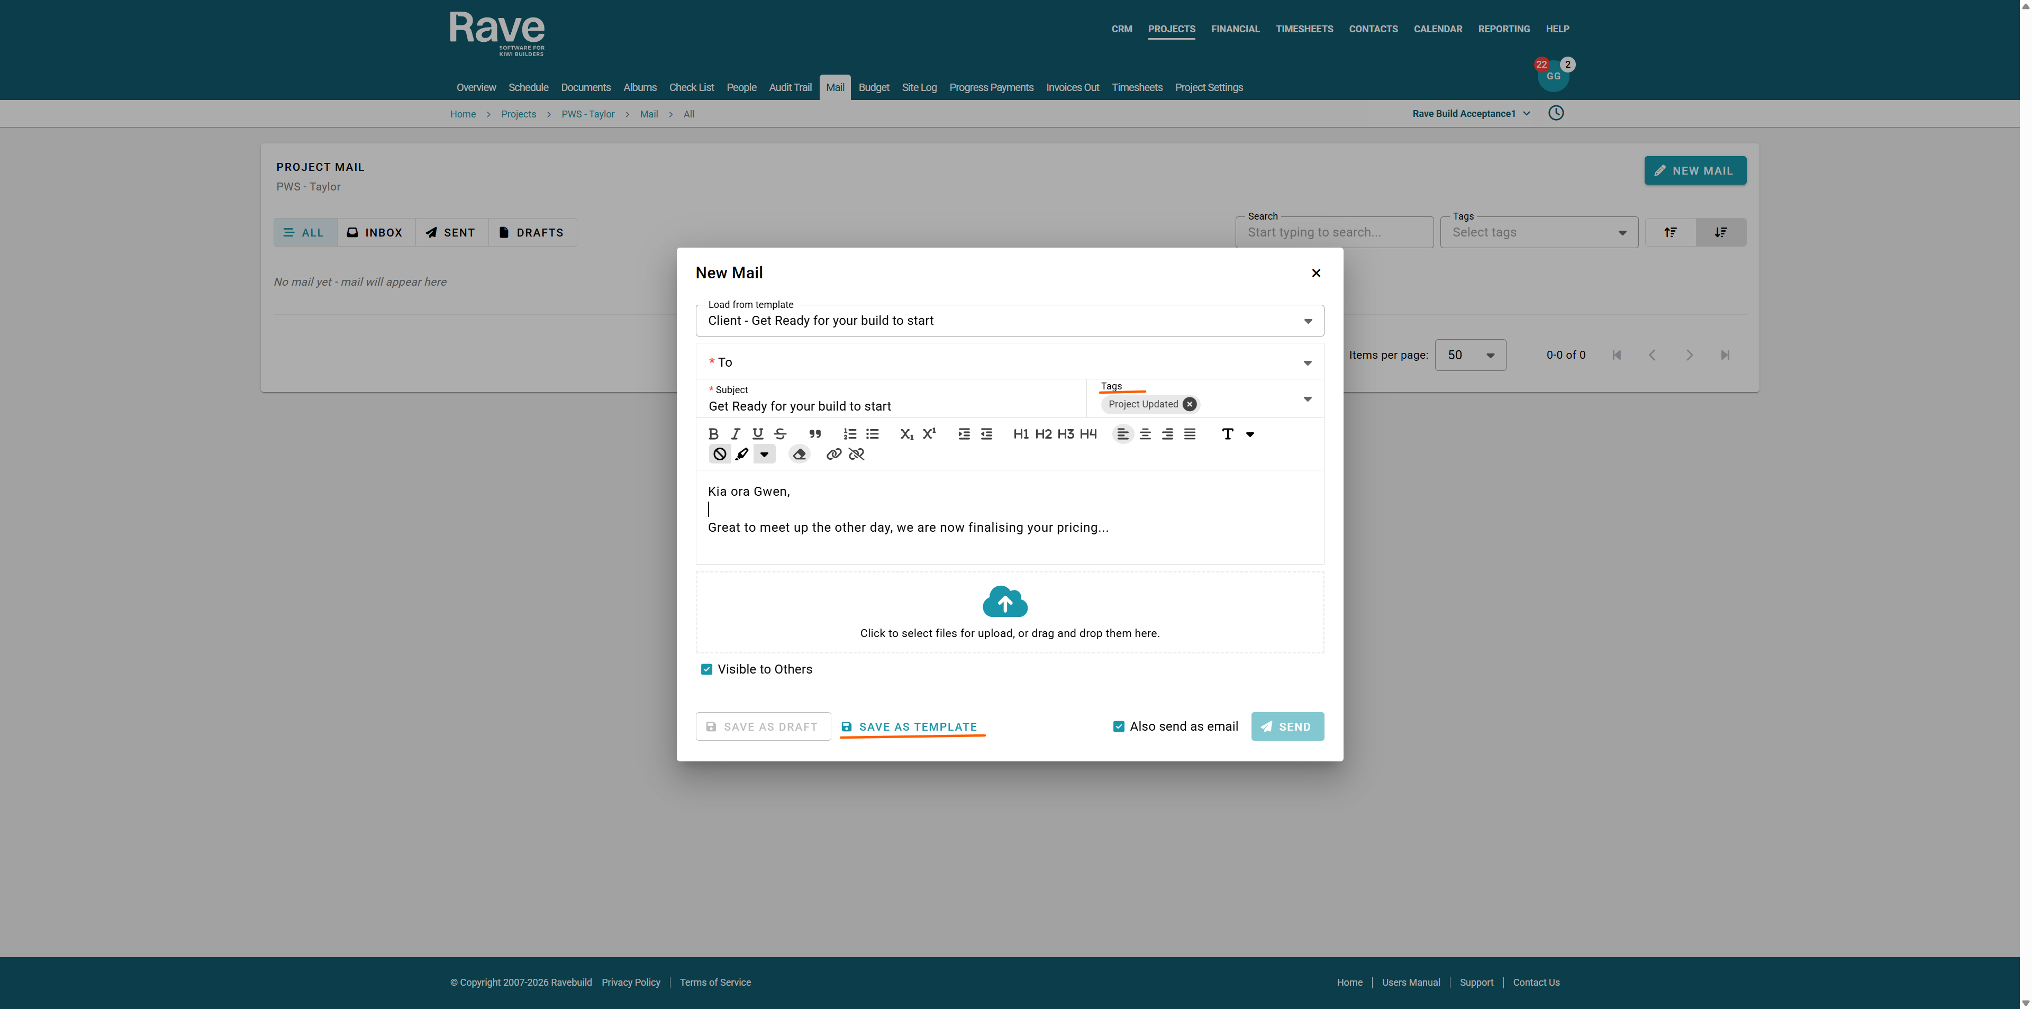Apply H2 heading style
2032x1009 pixels.
coord(1043,434)
